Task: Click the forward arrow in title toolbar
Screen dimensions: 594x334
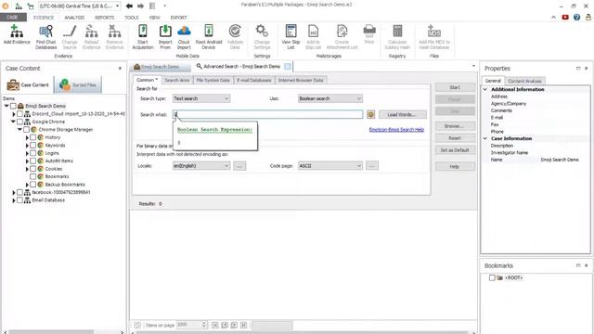Action: [x=140, y=6]
